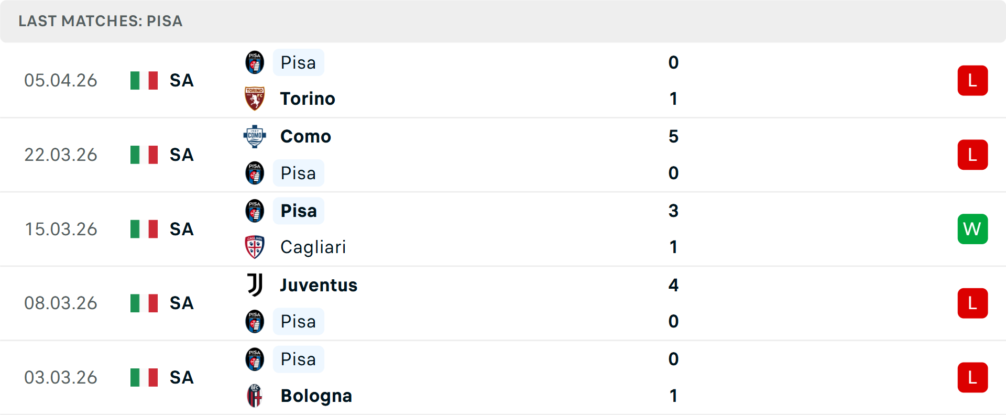Image resolution: width=1006 pixels, height=415 pixels.
Task: Open the Torino team page link
Action: pos(308,98)
